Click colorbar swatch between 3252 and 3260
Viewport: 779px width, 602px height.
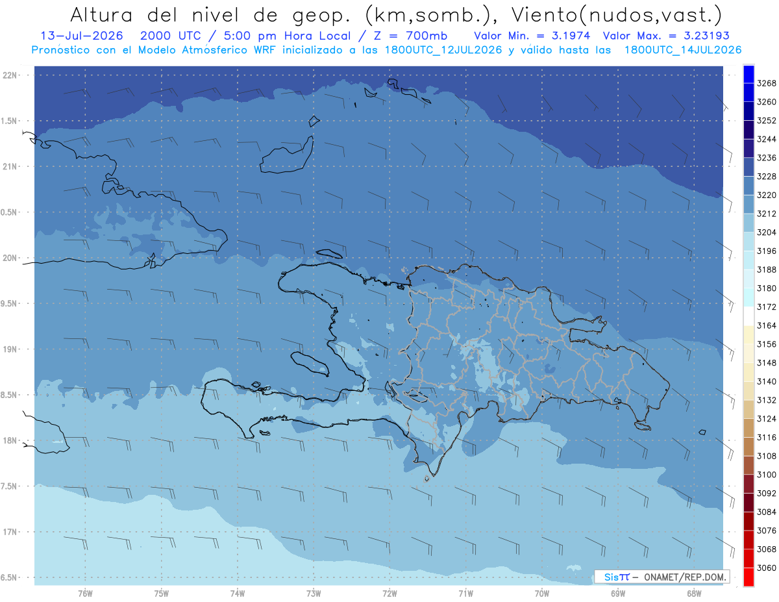pyautogui.click(x=748, y=111)
